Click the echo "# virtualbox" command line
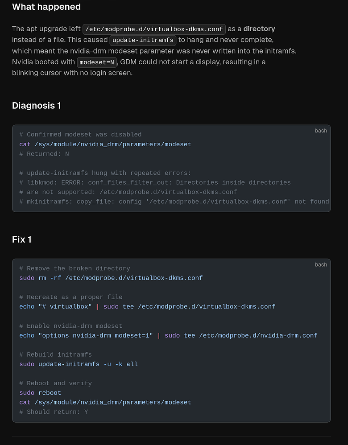This screenshot has width=348, height=445. click(x=147, y=306)
